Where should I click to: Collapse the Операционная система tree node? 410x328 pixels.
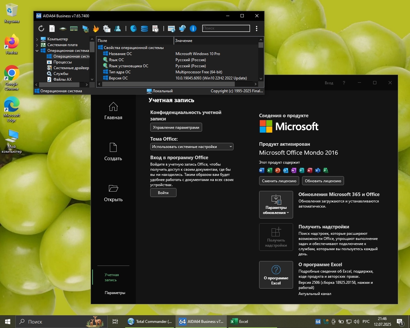point(37,51)
